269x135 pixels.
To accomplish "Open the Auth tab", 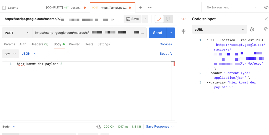I will pyautogui.click(x=23, y=44).
